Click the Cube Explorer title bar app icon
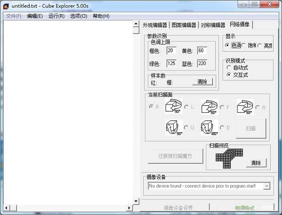 pos(6,6)
